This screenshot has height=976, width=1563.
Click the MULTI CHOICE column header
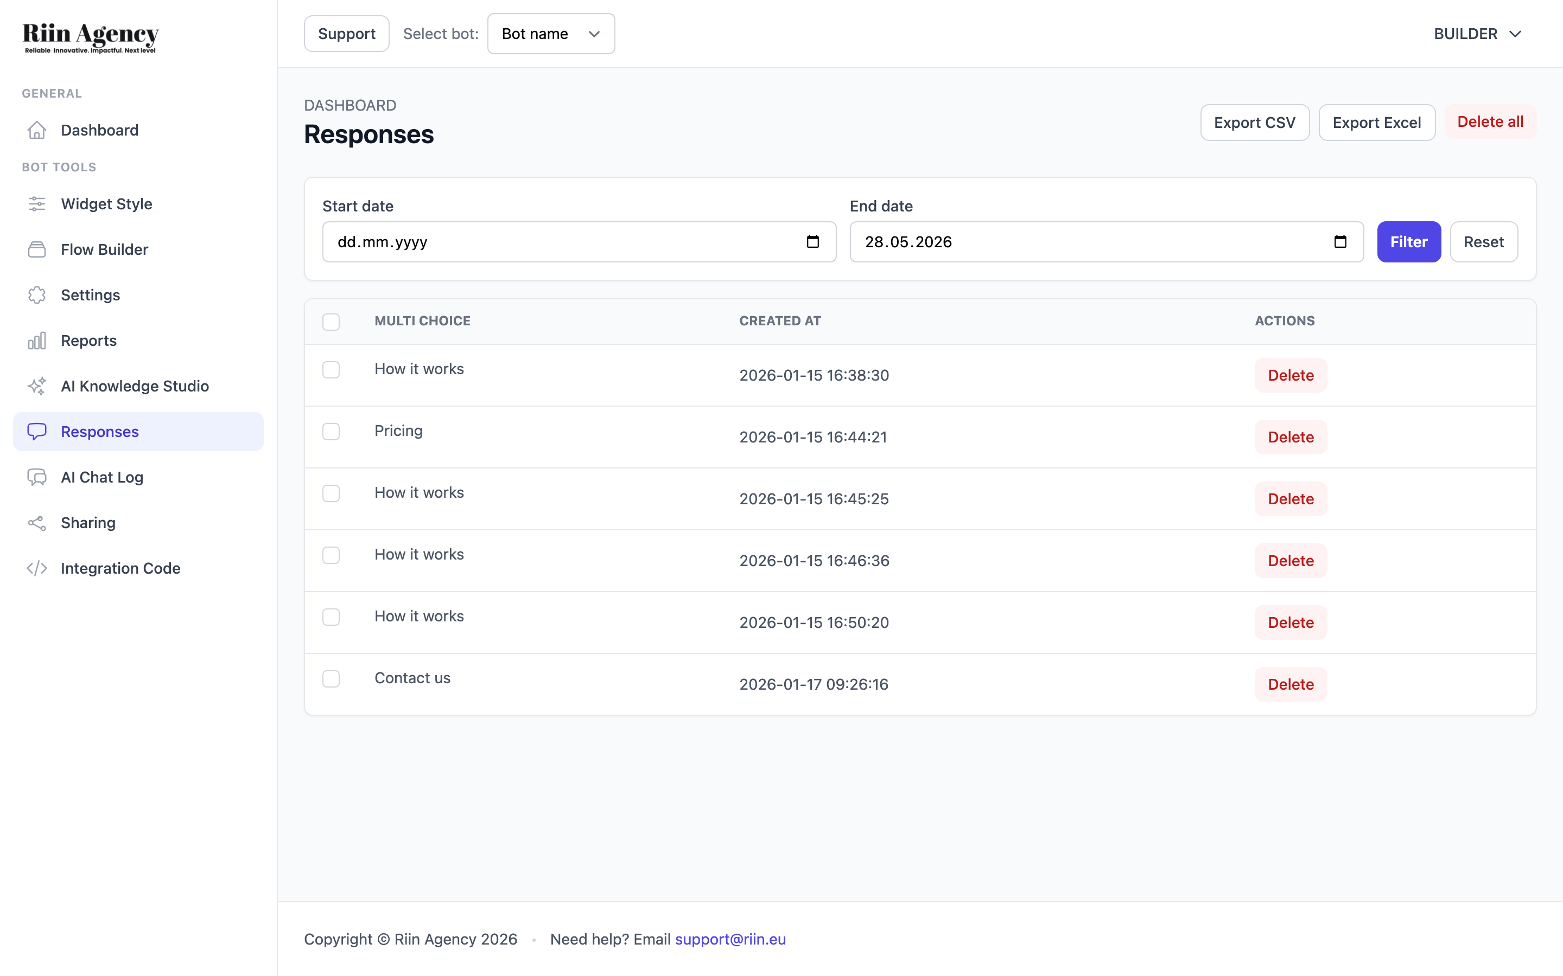[422, 321]
